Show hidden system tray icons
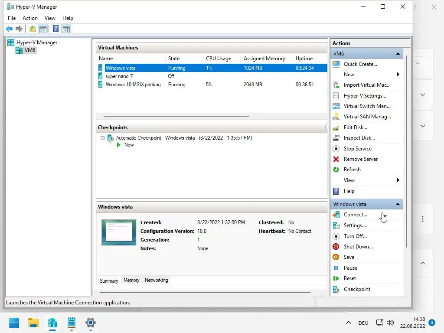This screenshot has width=444, height=333. [x=349, y=323]
